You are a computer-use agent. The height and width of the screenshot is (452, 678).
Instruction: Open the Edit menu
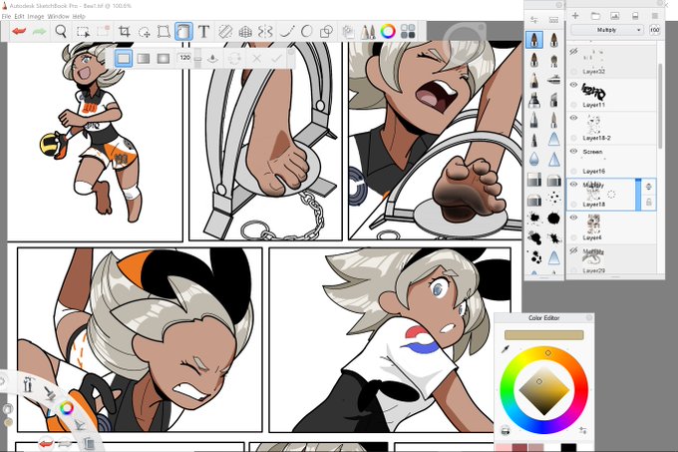20,16
